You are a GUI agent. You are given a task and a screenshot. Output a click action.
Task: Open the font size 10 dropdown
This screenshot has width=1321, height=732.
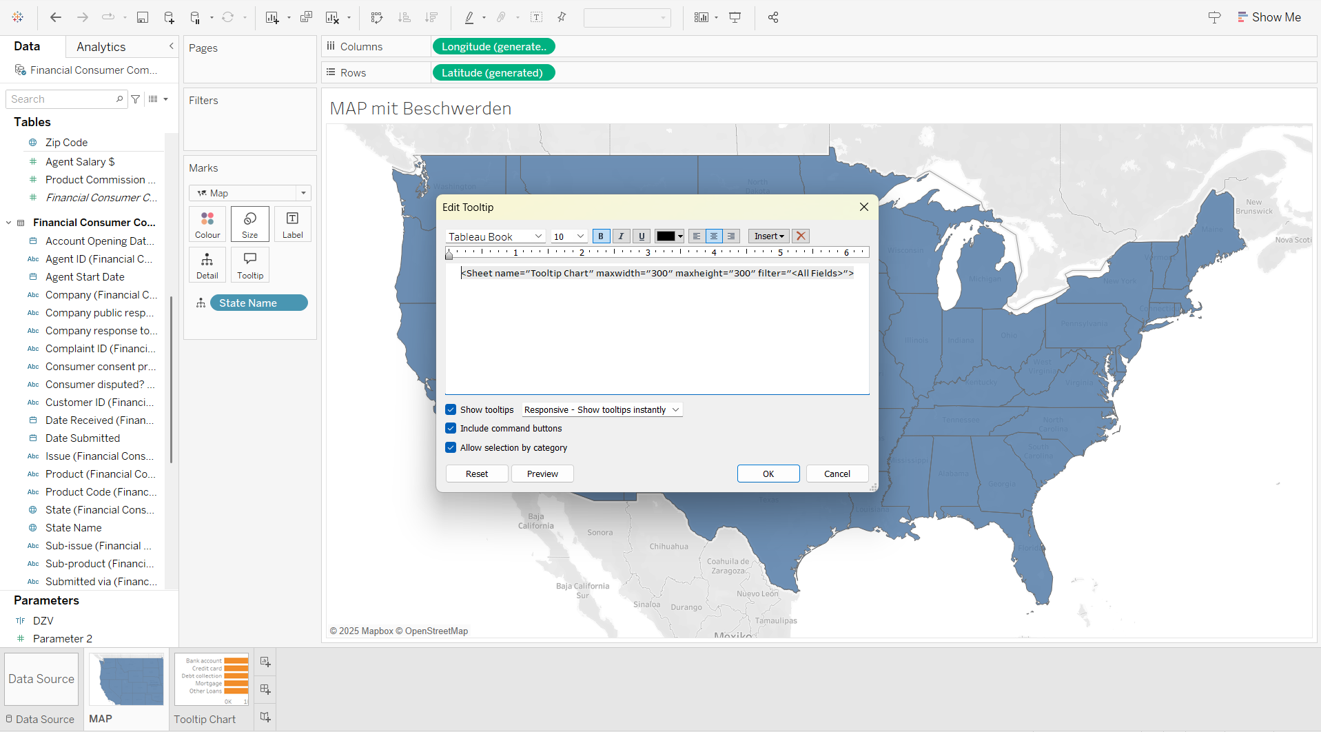(569, 236)
